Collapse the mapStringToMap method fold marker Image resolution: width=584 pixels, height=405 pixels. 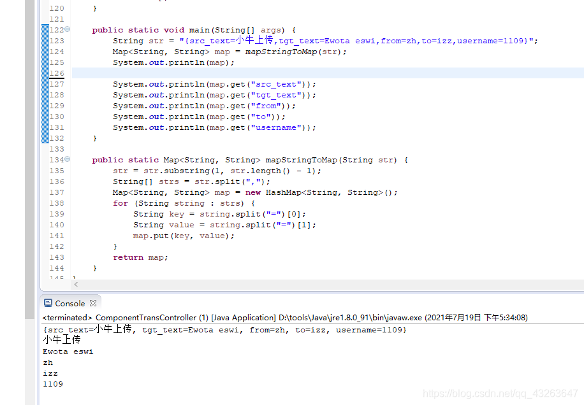[x=68, y=159]
